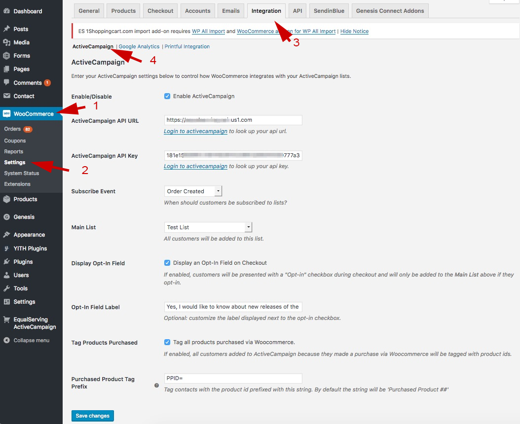Open the Google Analytics integration section
Viewport: 520px width, 424px height.
[139, 46]
